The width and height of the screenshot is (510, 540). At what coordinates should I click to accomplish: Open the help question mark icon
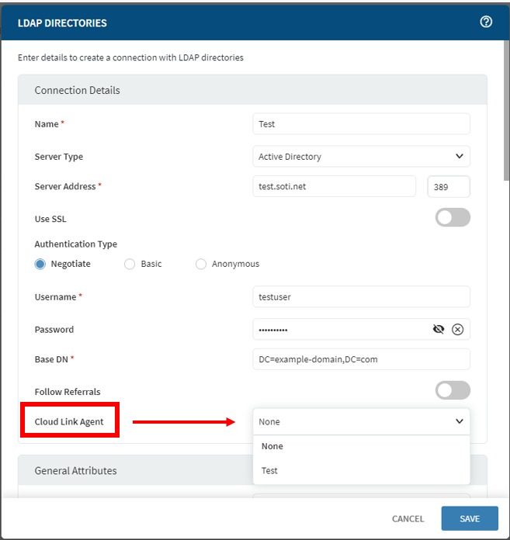click(486, 22)
